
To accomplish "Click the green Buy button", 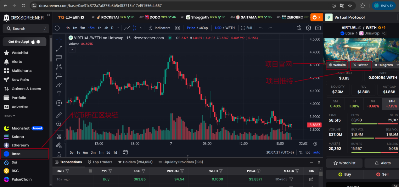I will point(345,174).
